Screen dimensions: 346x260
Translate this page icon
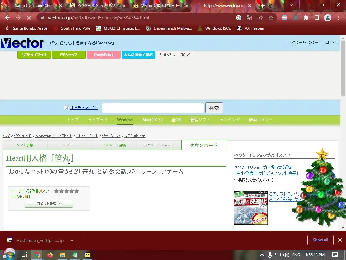coord(249,18)
